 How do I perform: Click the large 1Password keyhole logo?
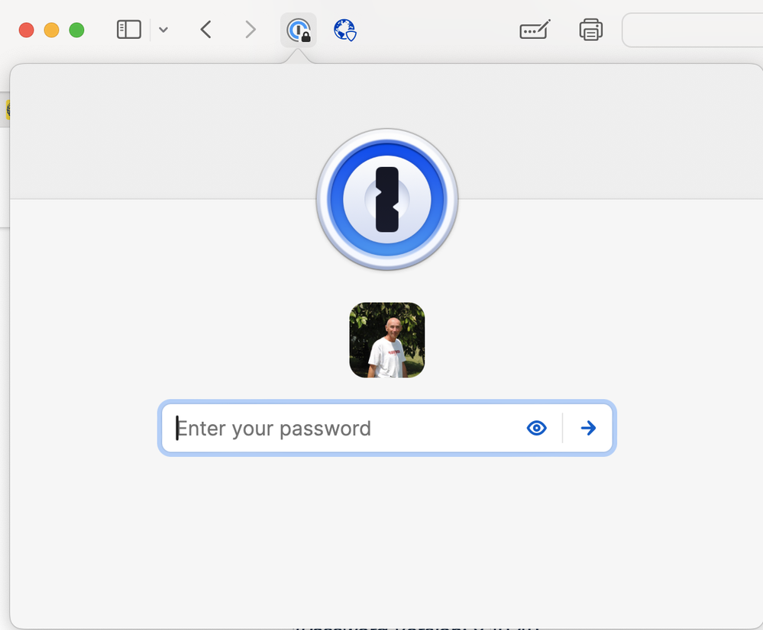click(x=387, y=200)
